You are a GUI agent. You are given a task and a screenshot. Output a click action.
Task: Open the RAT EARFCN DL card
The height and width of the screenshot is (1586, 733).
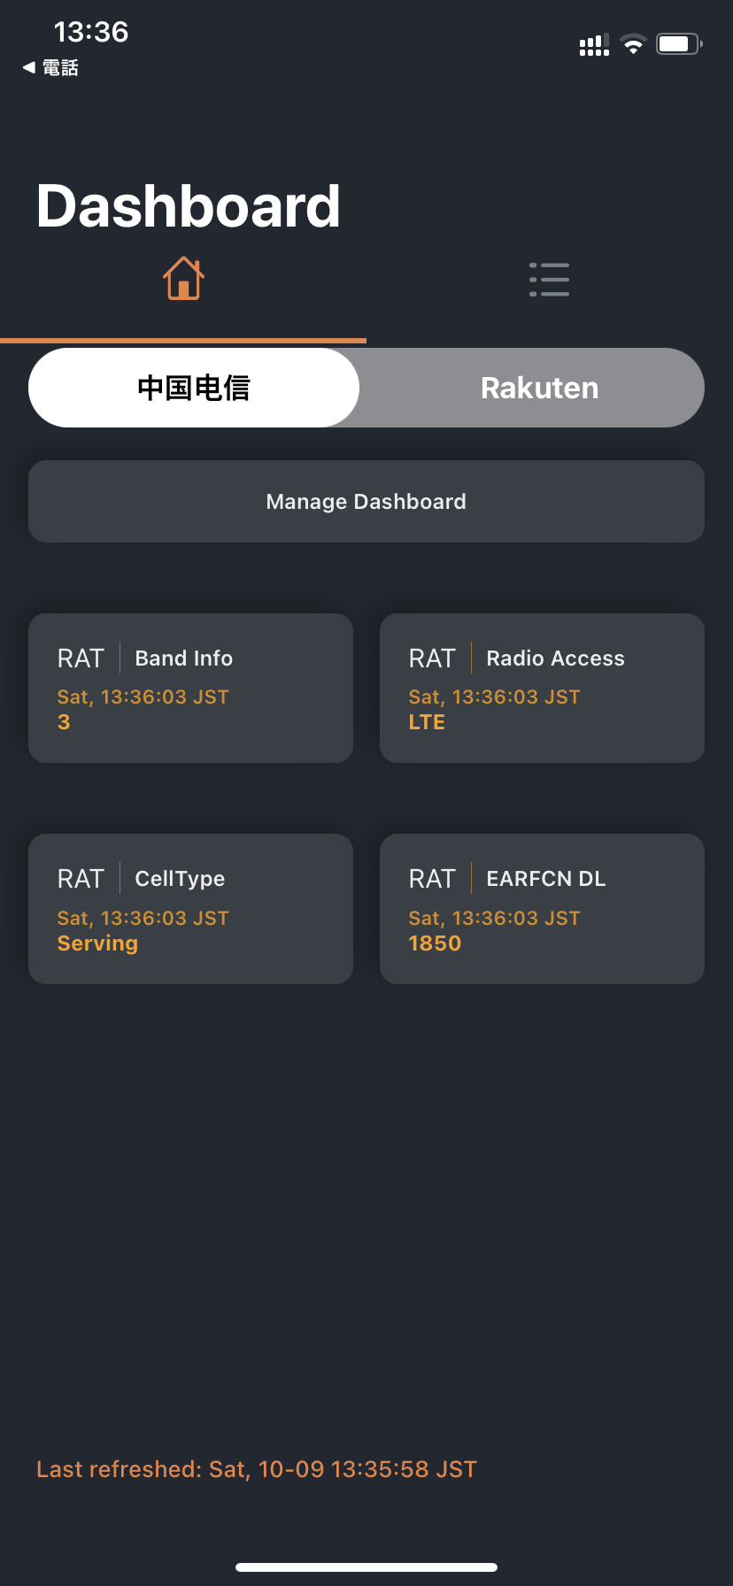(542, 908)
